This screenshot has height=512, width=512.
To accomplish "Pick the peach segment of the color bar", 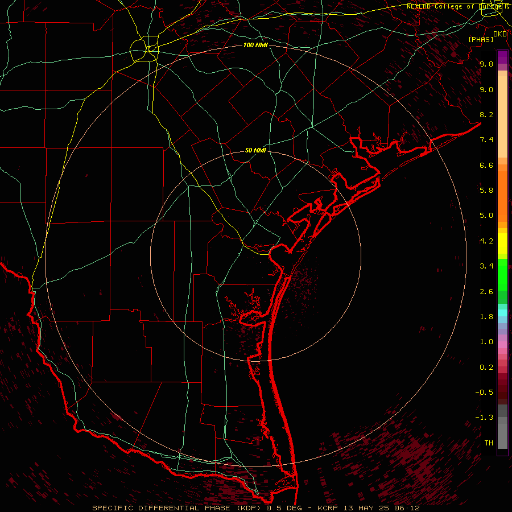I will point(502,117).
